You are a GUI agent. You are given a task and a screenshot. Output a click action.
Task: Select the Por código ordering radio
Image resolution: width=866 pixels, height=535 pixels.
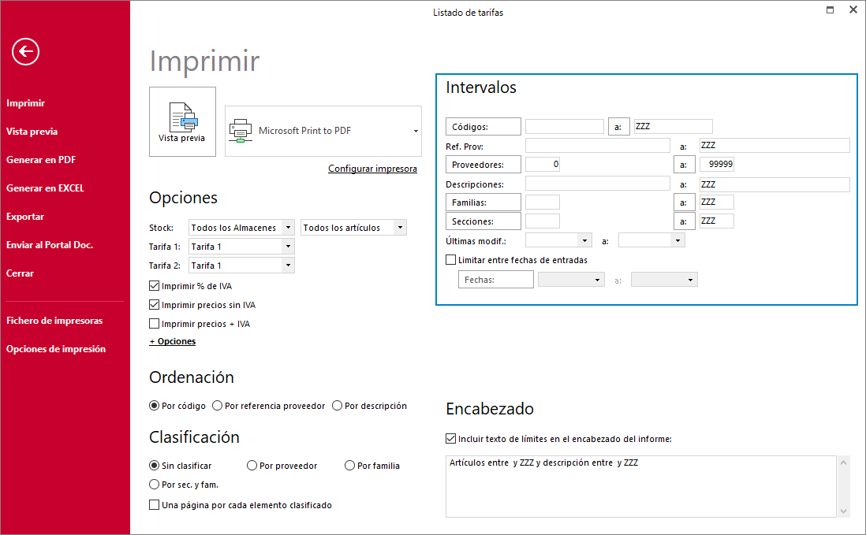[154, 405]
